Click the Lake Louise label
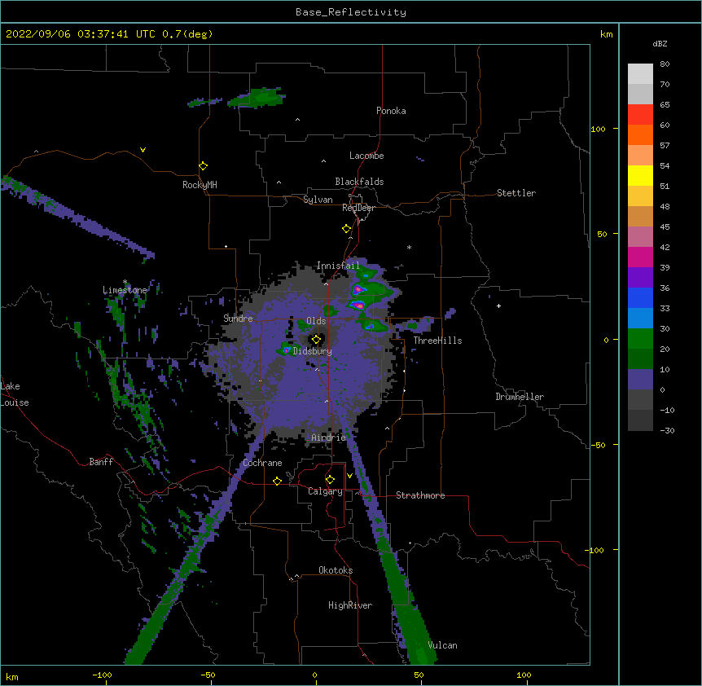Viewport: 702px width, 686px height. tap(15, 394)
